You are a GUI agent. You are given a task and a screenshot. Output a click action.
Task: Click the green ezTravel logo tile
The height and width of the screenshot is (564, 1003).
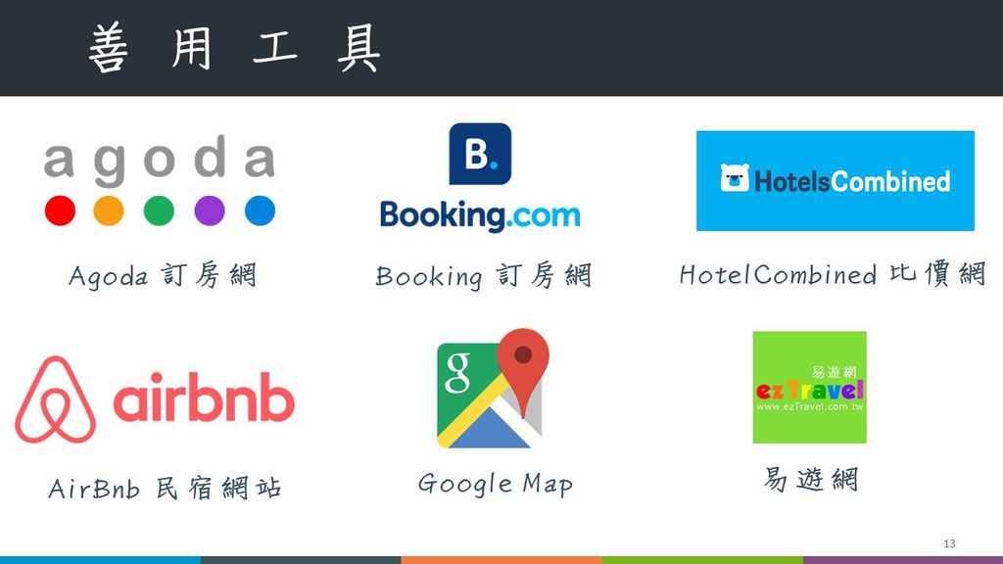pos(810,387)
